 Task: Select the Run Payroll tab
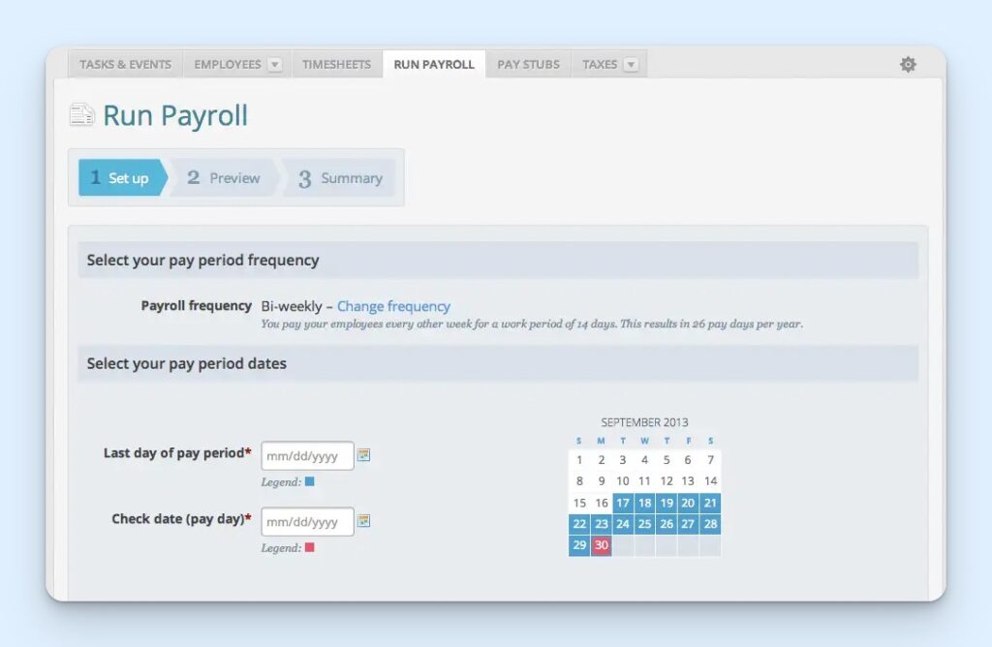coord(434,65)
